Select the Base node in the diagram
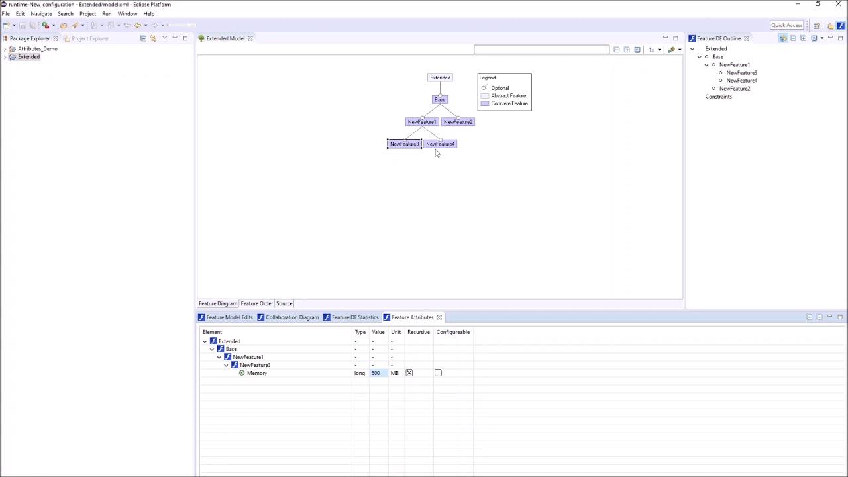 tap(440, 100)
